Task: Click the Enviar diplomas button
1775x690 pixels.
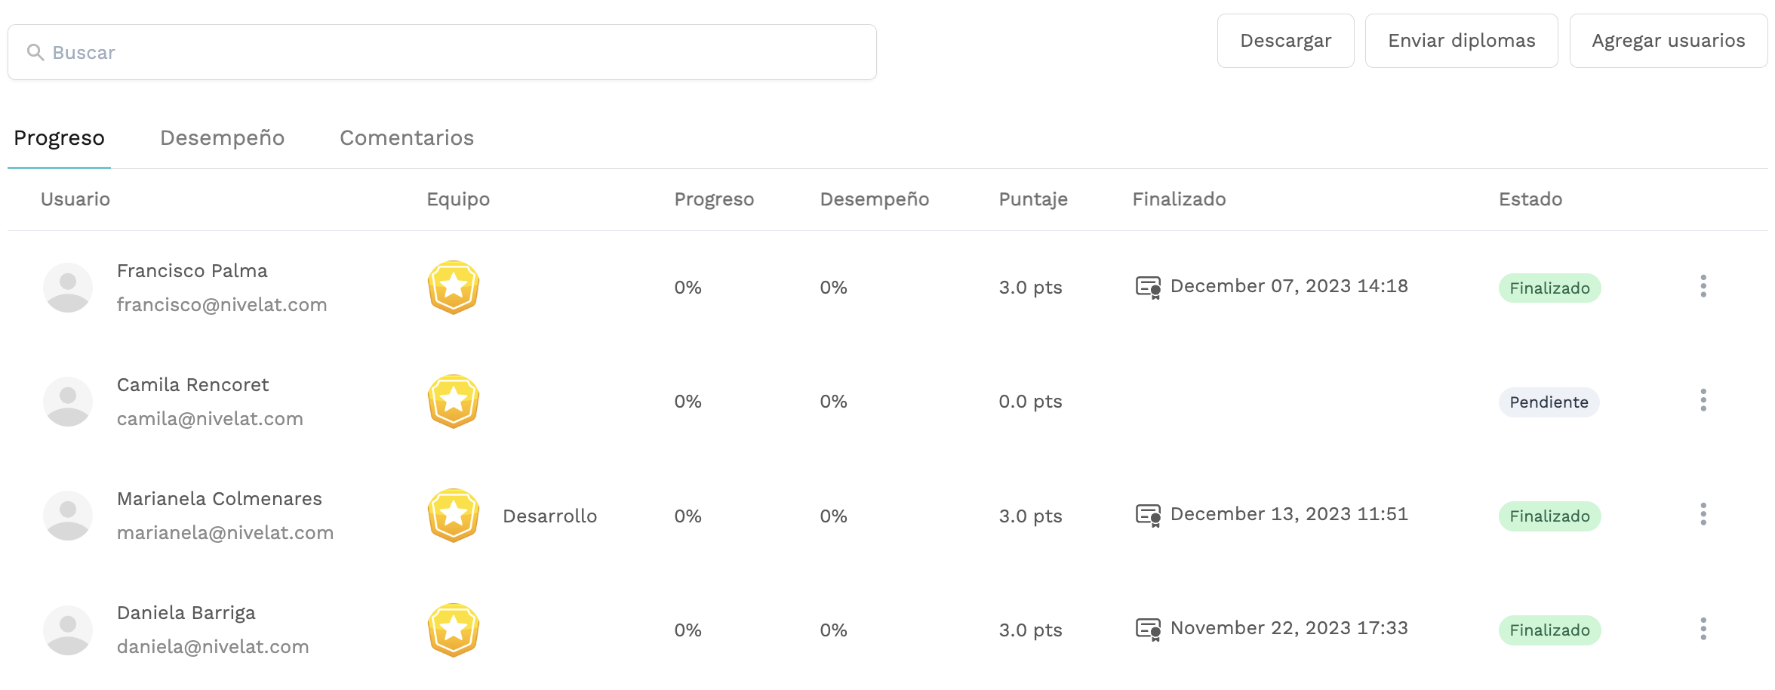Action: [x=1462, y=41]
